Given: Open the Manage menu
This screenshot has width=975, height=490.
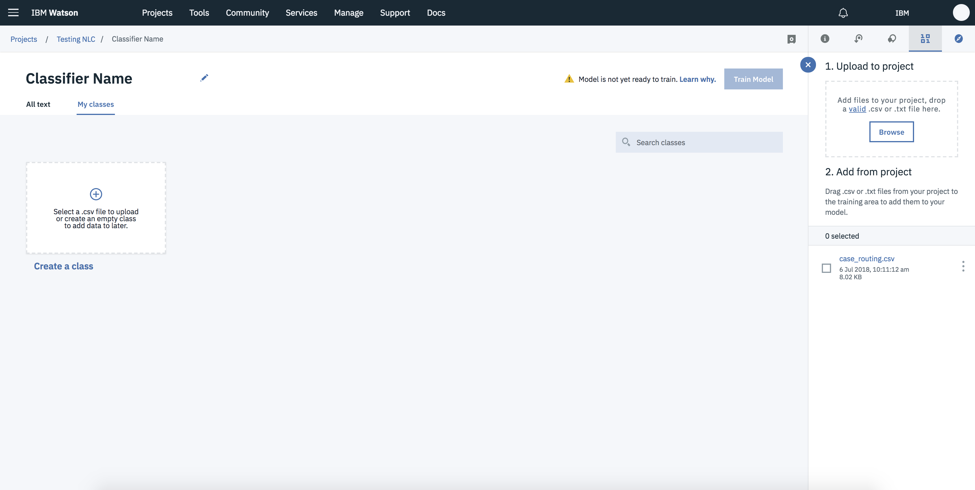Looking at the screenshot, I should click(x=349, y=13).
